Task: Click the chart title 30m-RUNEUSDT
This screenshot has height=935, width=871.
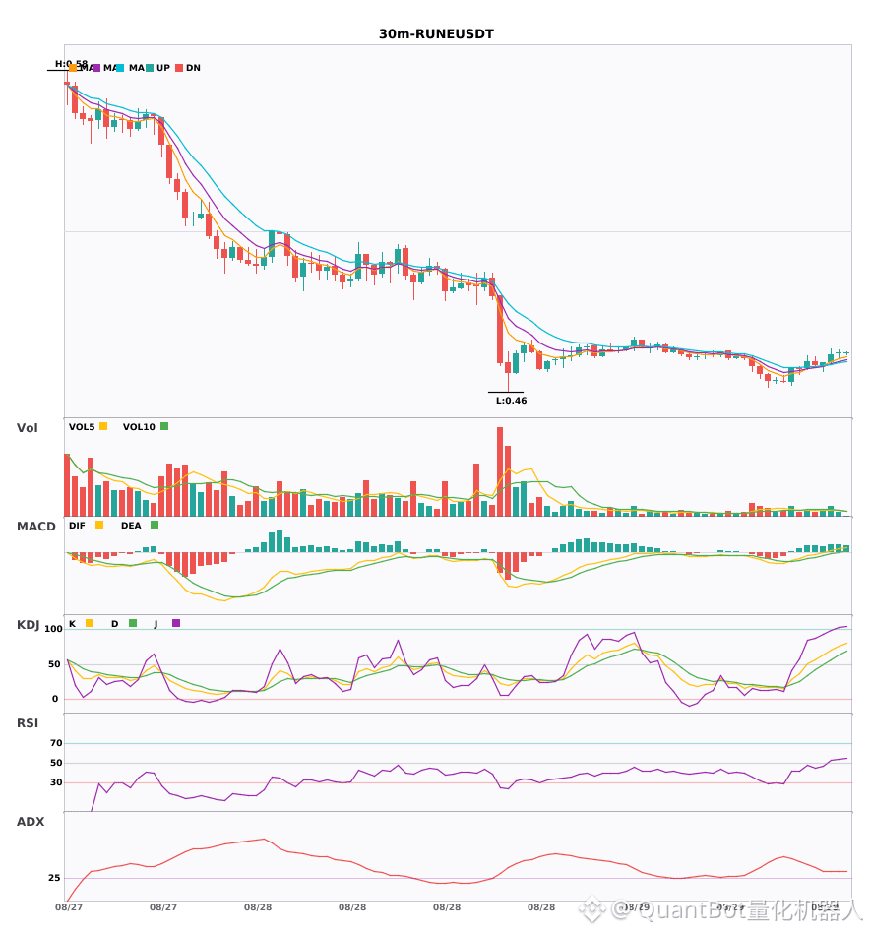Action: click(436, 34)
